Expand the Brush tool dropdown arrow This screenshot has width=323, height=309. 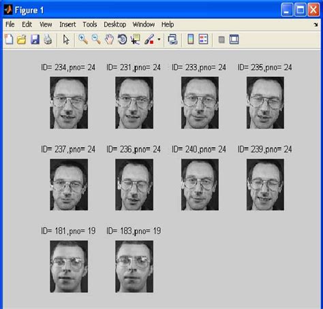coord(159,39)
